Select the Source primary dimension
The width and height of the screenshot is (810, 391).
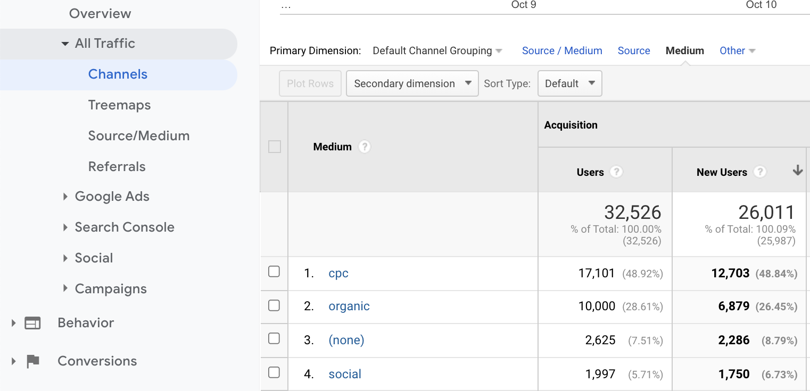click(634, 50)
